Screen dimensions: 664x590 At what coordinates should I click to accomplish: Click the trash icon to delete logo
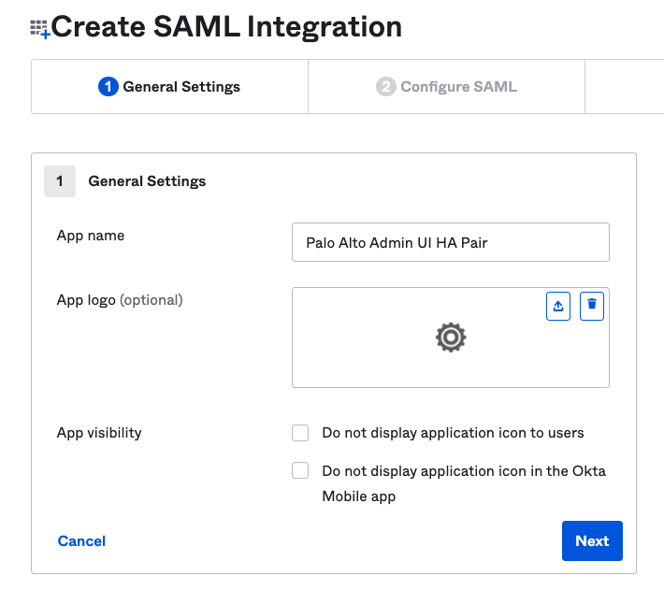click(x=592, y=306)
